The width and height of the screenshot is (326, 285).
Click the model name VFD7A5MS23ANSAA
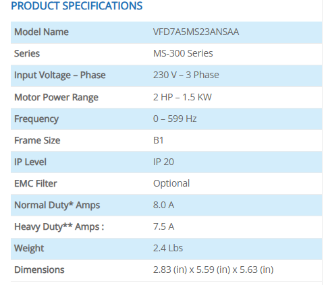(196, 32)
